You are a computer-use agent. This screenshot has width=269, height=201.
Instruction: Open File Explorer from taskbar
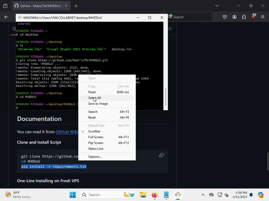143,195
